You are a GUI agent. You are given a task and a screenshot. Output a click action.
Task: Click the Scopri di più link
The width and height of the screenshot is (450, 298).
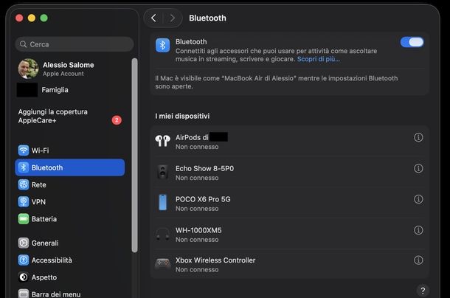tap(318, 59)
